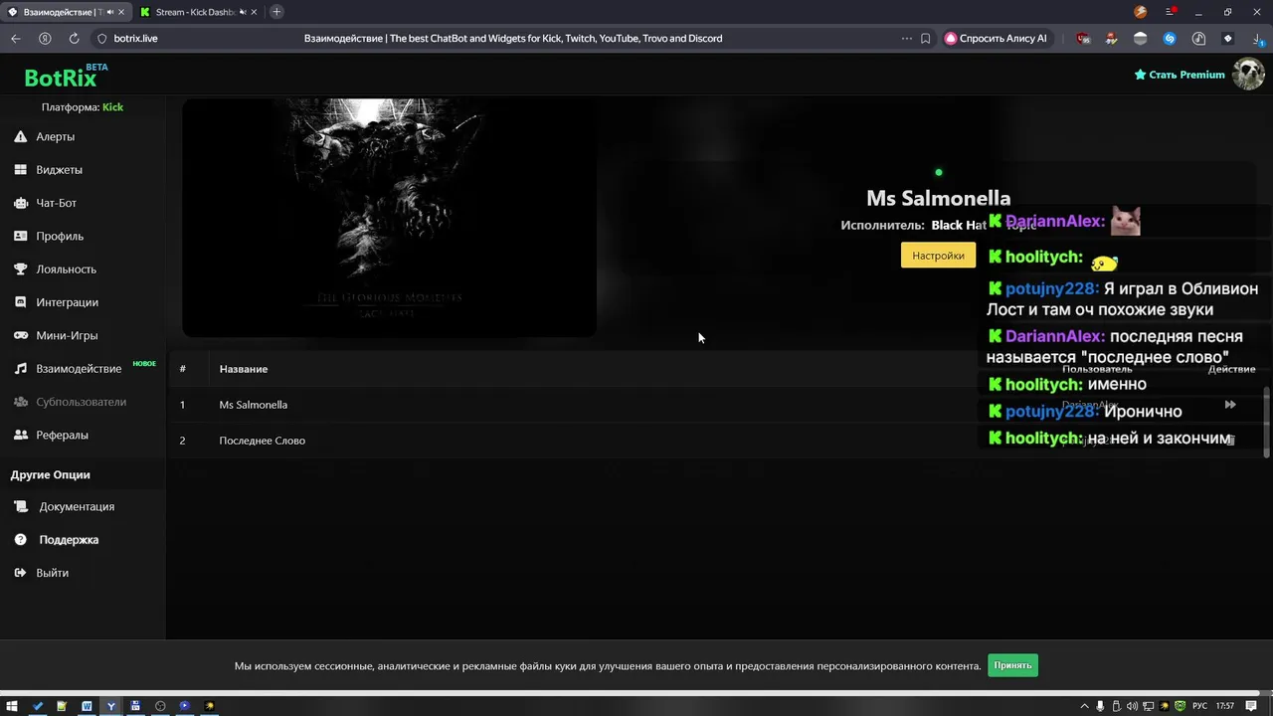The image size is (1273, 716).
Task: Select the Последнее Слово row in queue
Action: coord(716,441)
